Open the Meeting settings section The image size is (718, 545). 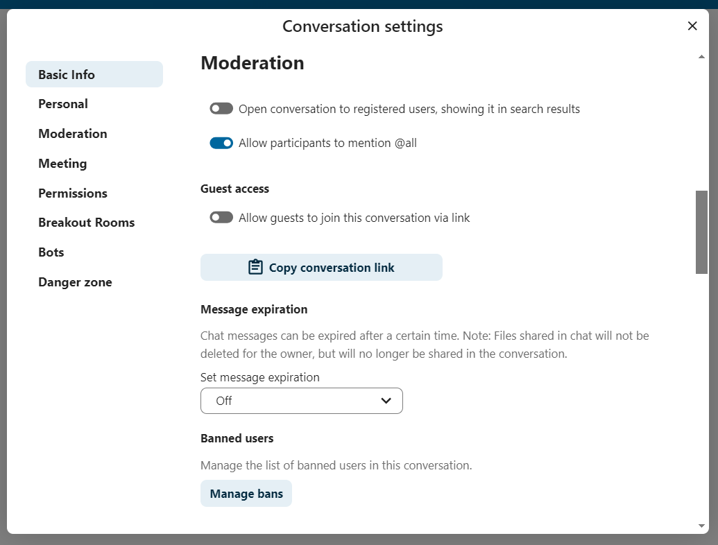[x=62, y=164]
